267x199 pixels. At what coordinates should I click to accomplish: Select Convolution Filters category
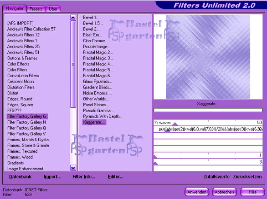click(23, 75)
